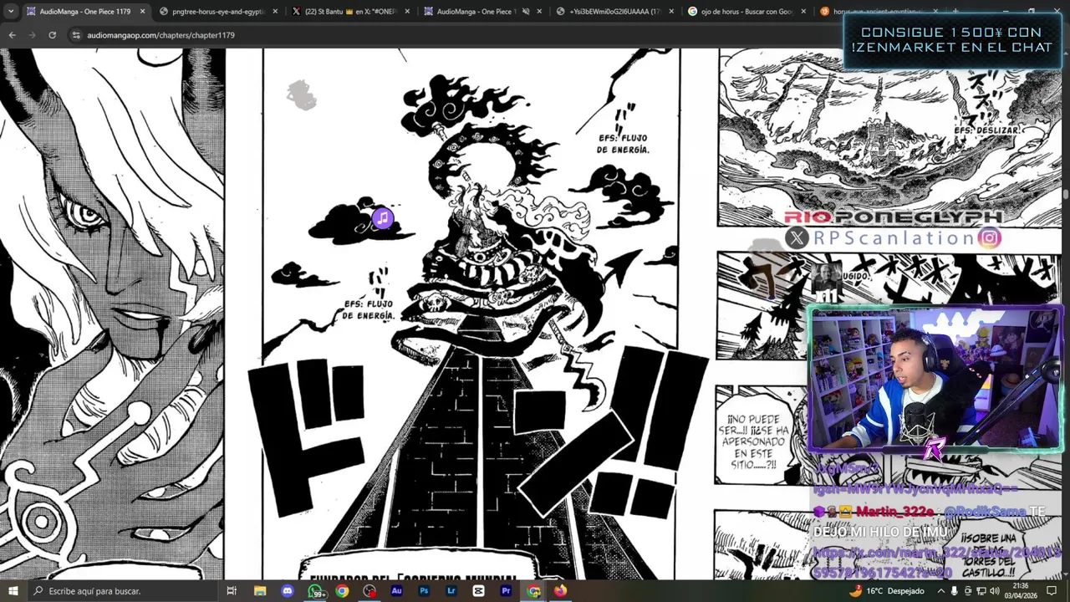Open the clock showing 21:36

coord(1021,591)
